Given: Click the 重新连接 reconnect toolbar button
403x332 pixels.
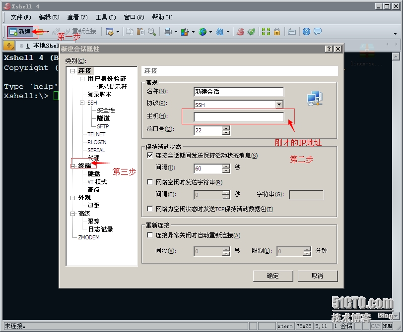Looking at the screenshot, I should point(80,31).
